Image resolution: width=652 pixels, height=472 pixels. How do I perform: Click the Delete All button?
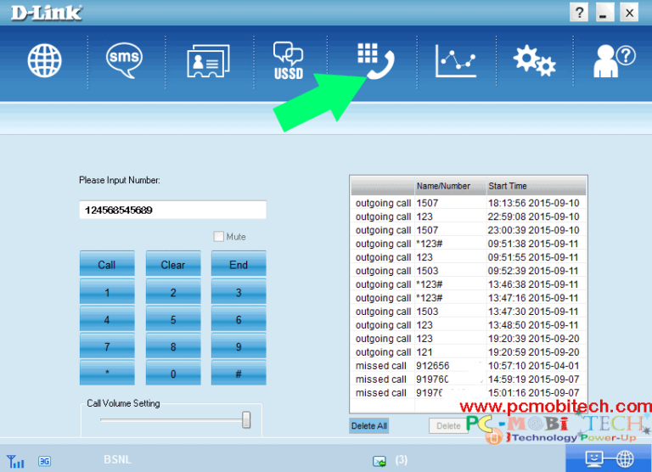point(368,426)
